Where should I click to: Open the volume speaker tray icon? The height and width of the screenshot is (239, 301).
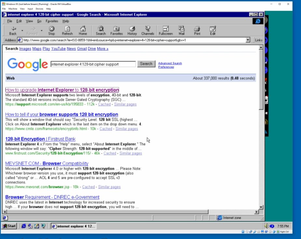tap(266, 226)
